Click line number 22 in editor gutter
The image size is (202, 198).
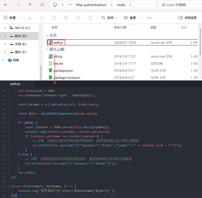click(x=4, y=145)
